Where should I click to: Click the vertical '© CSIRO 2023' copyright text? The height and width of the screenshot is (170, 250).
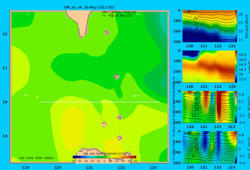(174, 149)
